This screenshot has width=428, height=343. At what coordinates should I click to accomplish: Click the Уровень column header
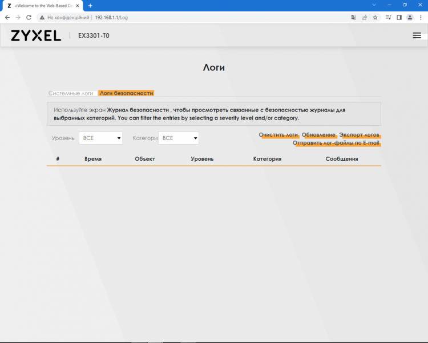point(202,159)
